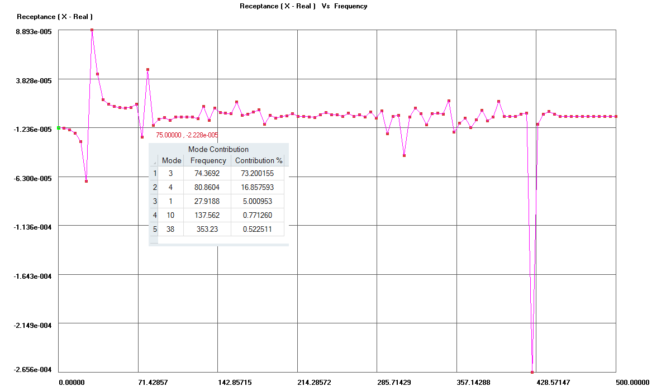Click the Mode column header
This screenshot has width=666, height=391.
pos(171,160)
